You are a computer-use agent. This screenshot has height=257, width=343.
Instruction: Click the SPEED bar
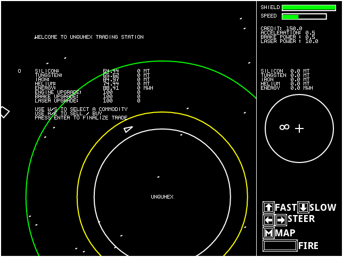[x=304, y=16]
